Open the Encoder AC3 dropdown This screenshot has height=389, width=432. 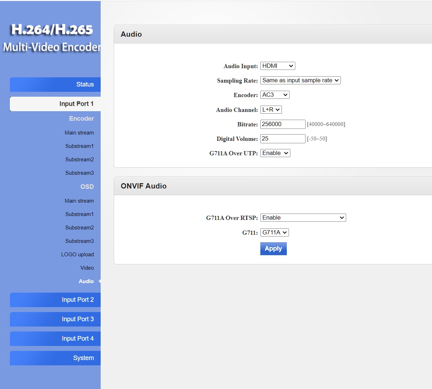275,95
